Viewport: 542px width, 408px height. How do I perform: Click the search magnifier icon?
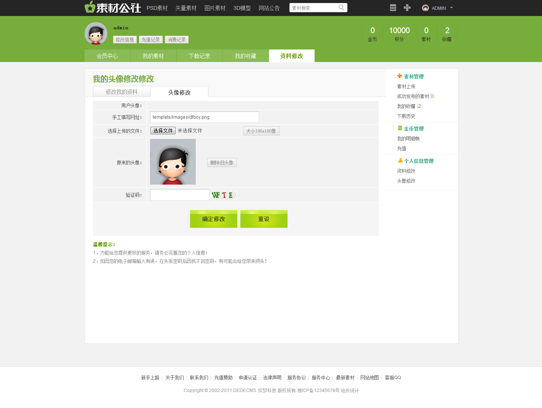click(341, 8)
